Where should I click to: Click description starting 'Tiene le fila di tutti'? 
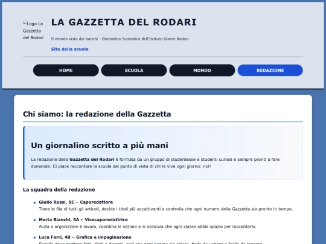coord(165,209)
